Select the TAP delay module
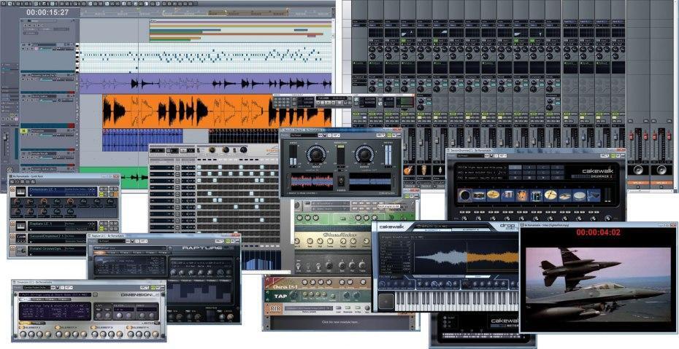This screenshot has width=679, height=349. click(x=279, y=296)
